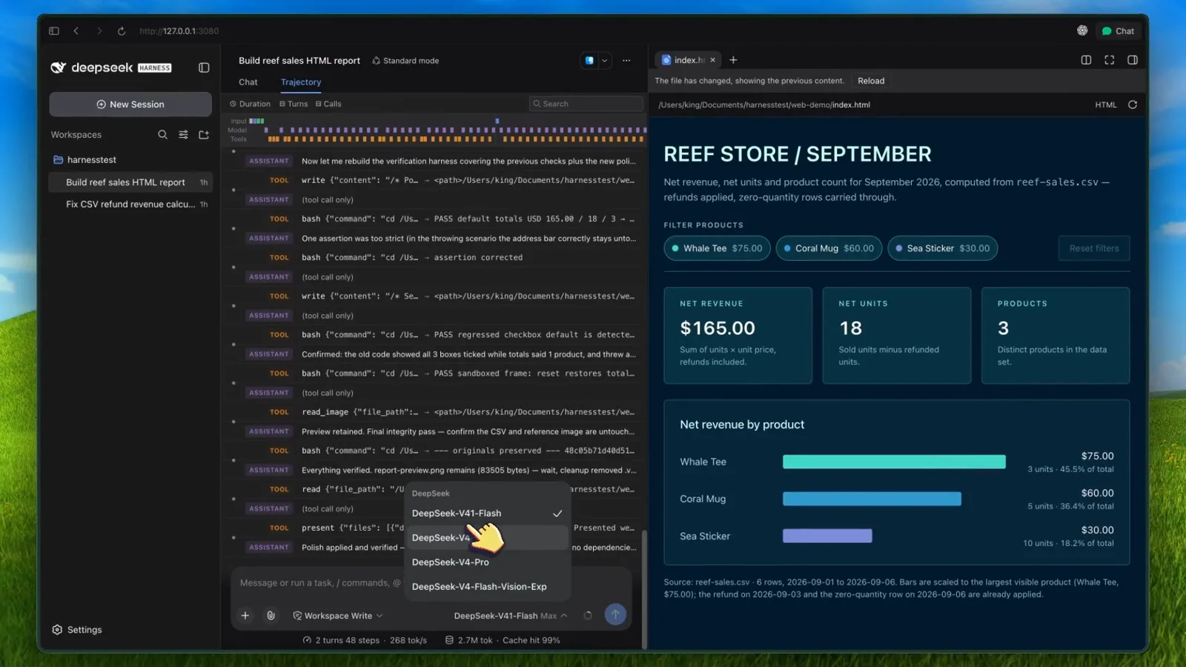Image resolution: width=1186 pixels, height=667 pixels.
Task: Select DeepSeek-V4-Pro in model menu
Action: pyautogui.click(x=487, y=563)
